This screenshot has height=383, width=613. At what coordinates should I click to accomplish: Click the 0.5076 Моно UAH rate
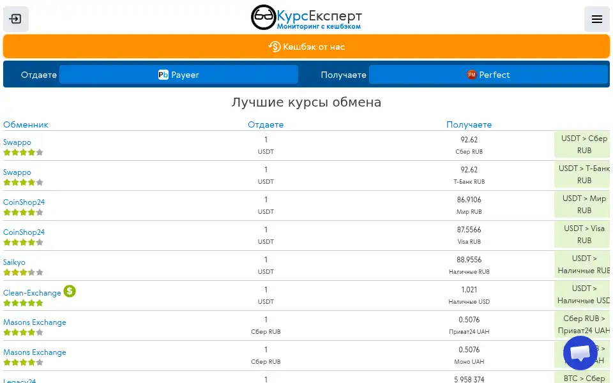469,350
